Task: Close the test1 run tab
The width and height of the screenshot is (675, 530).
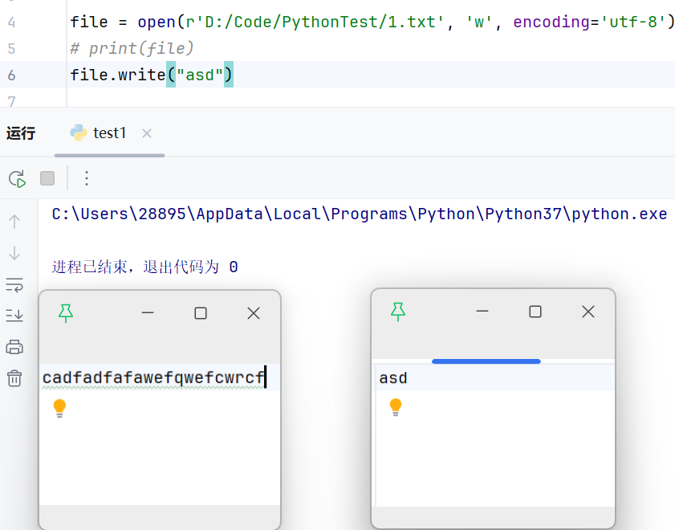Action: pos(147,133)
